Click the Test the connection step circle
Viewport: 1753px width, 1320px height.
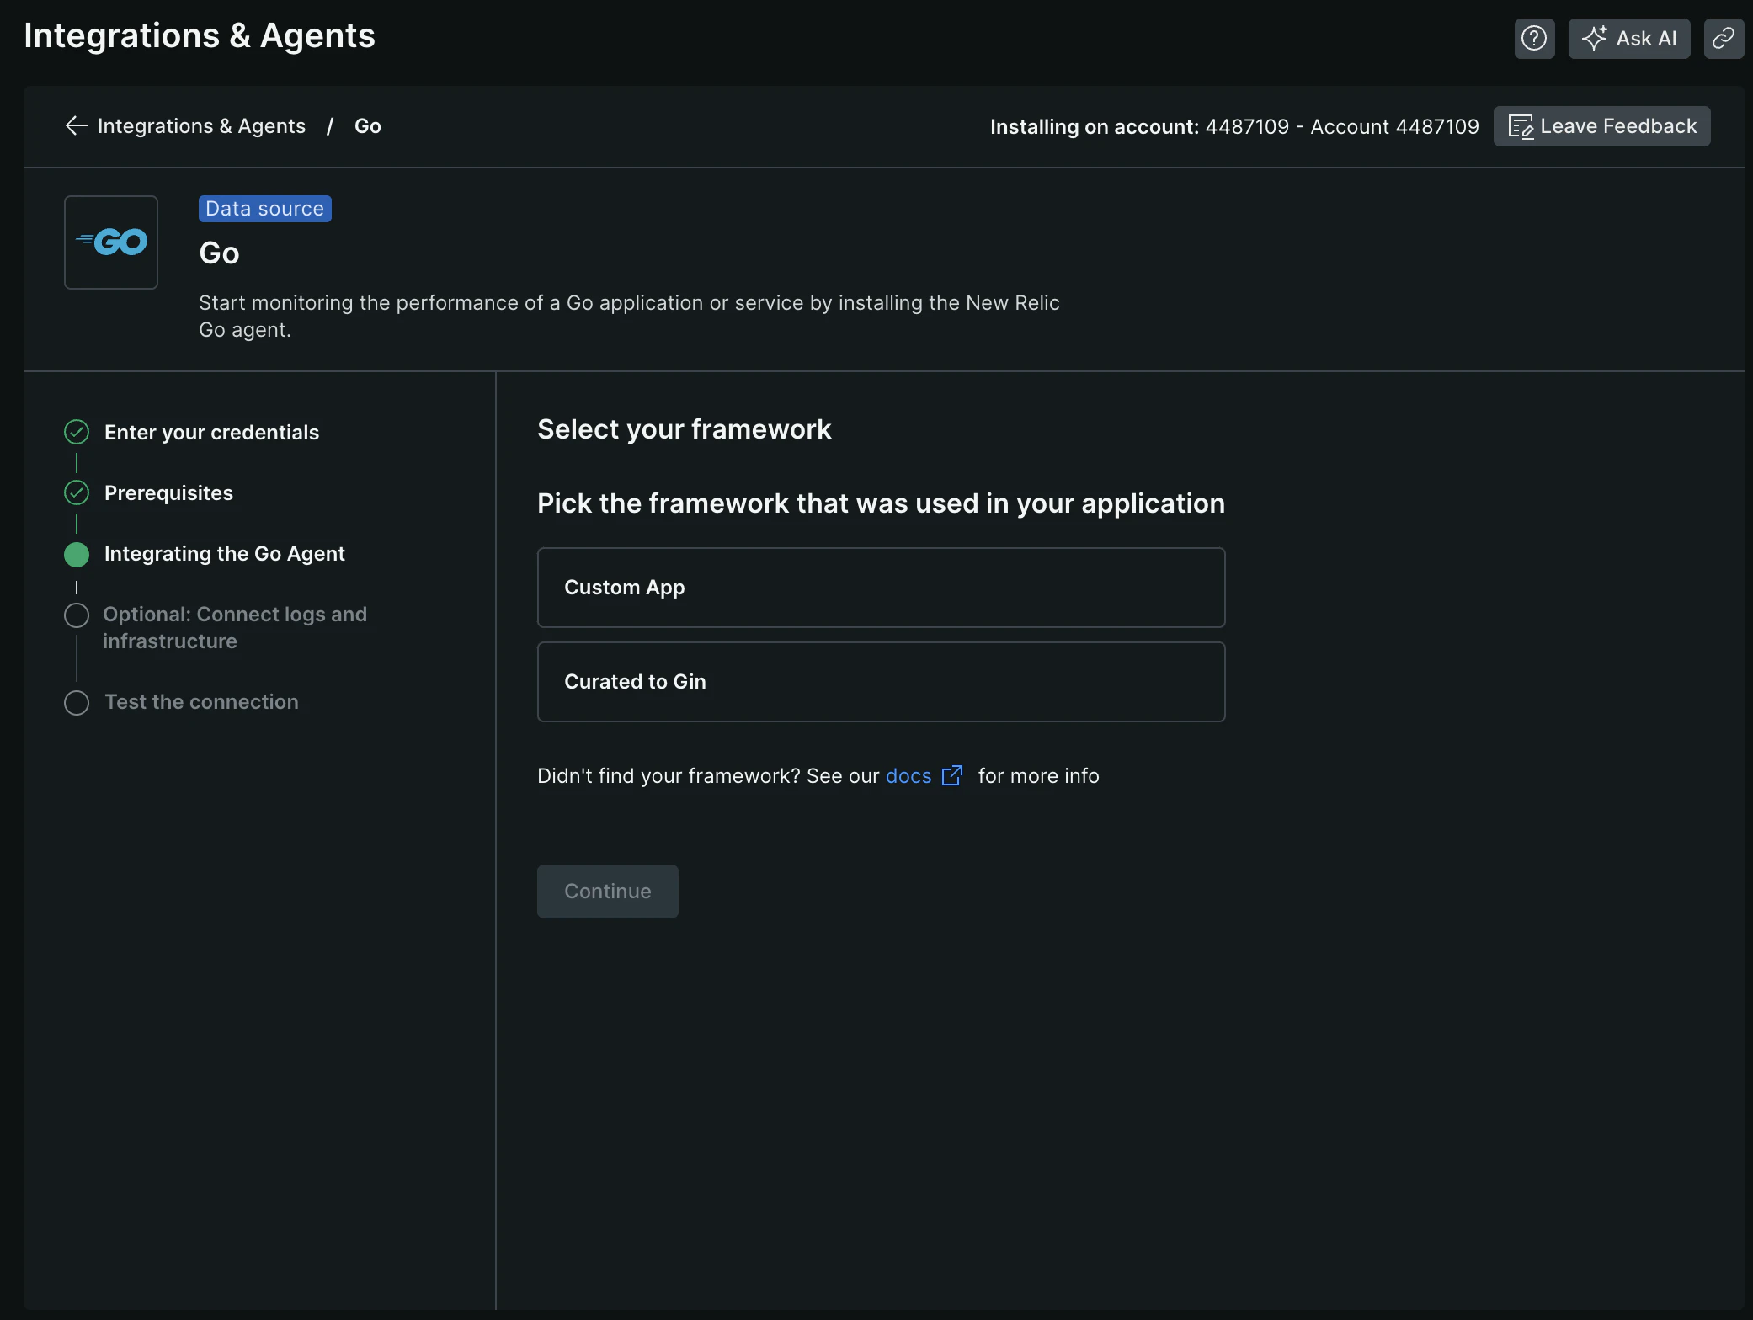77,703
